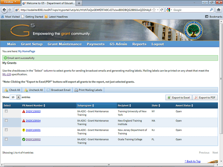The height and width of the screenshot is (167, 223).
Task: Open the Firefox application menu dropdown
Action: (10, 2)
